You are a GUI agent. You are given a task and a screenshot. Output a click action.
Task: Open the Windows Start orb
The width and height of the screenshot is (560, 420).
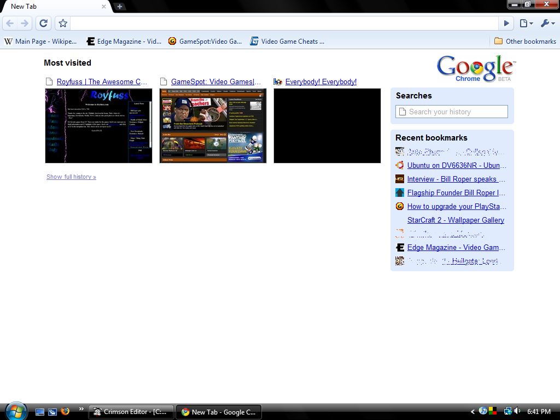coord(15,411)
